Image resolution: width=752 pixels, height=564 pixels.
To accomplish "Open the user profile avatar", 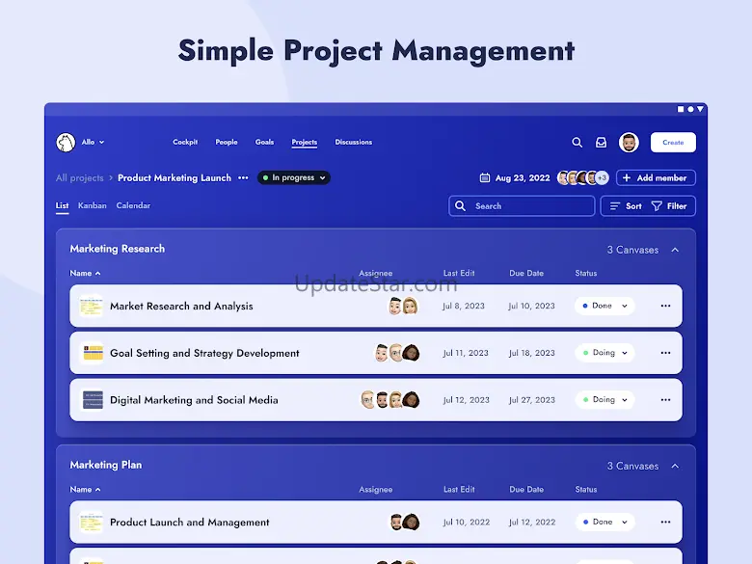I will pos(629,143).
